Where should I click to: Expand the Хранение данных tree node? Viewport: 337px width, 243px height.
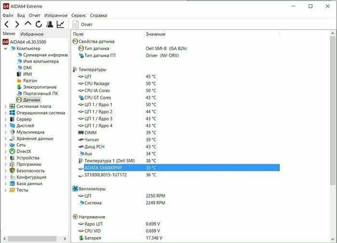click(x=5, y=138)
